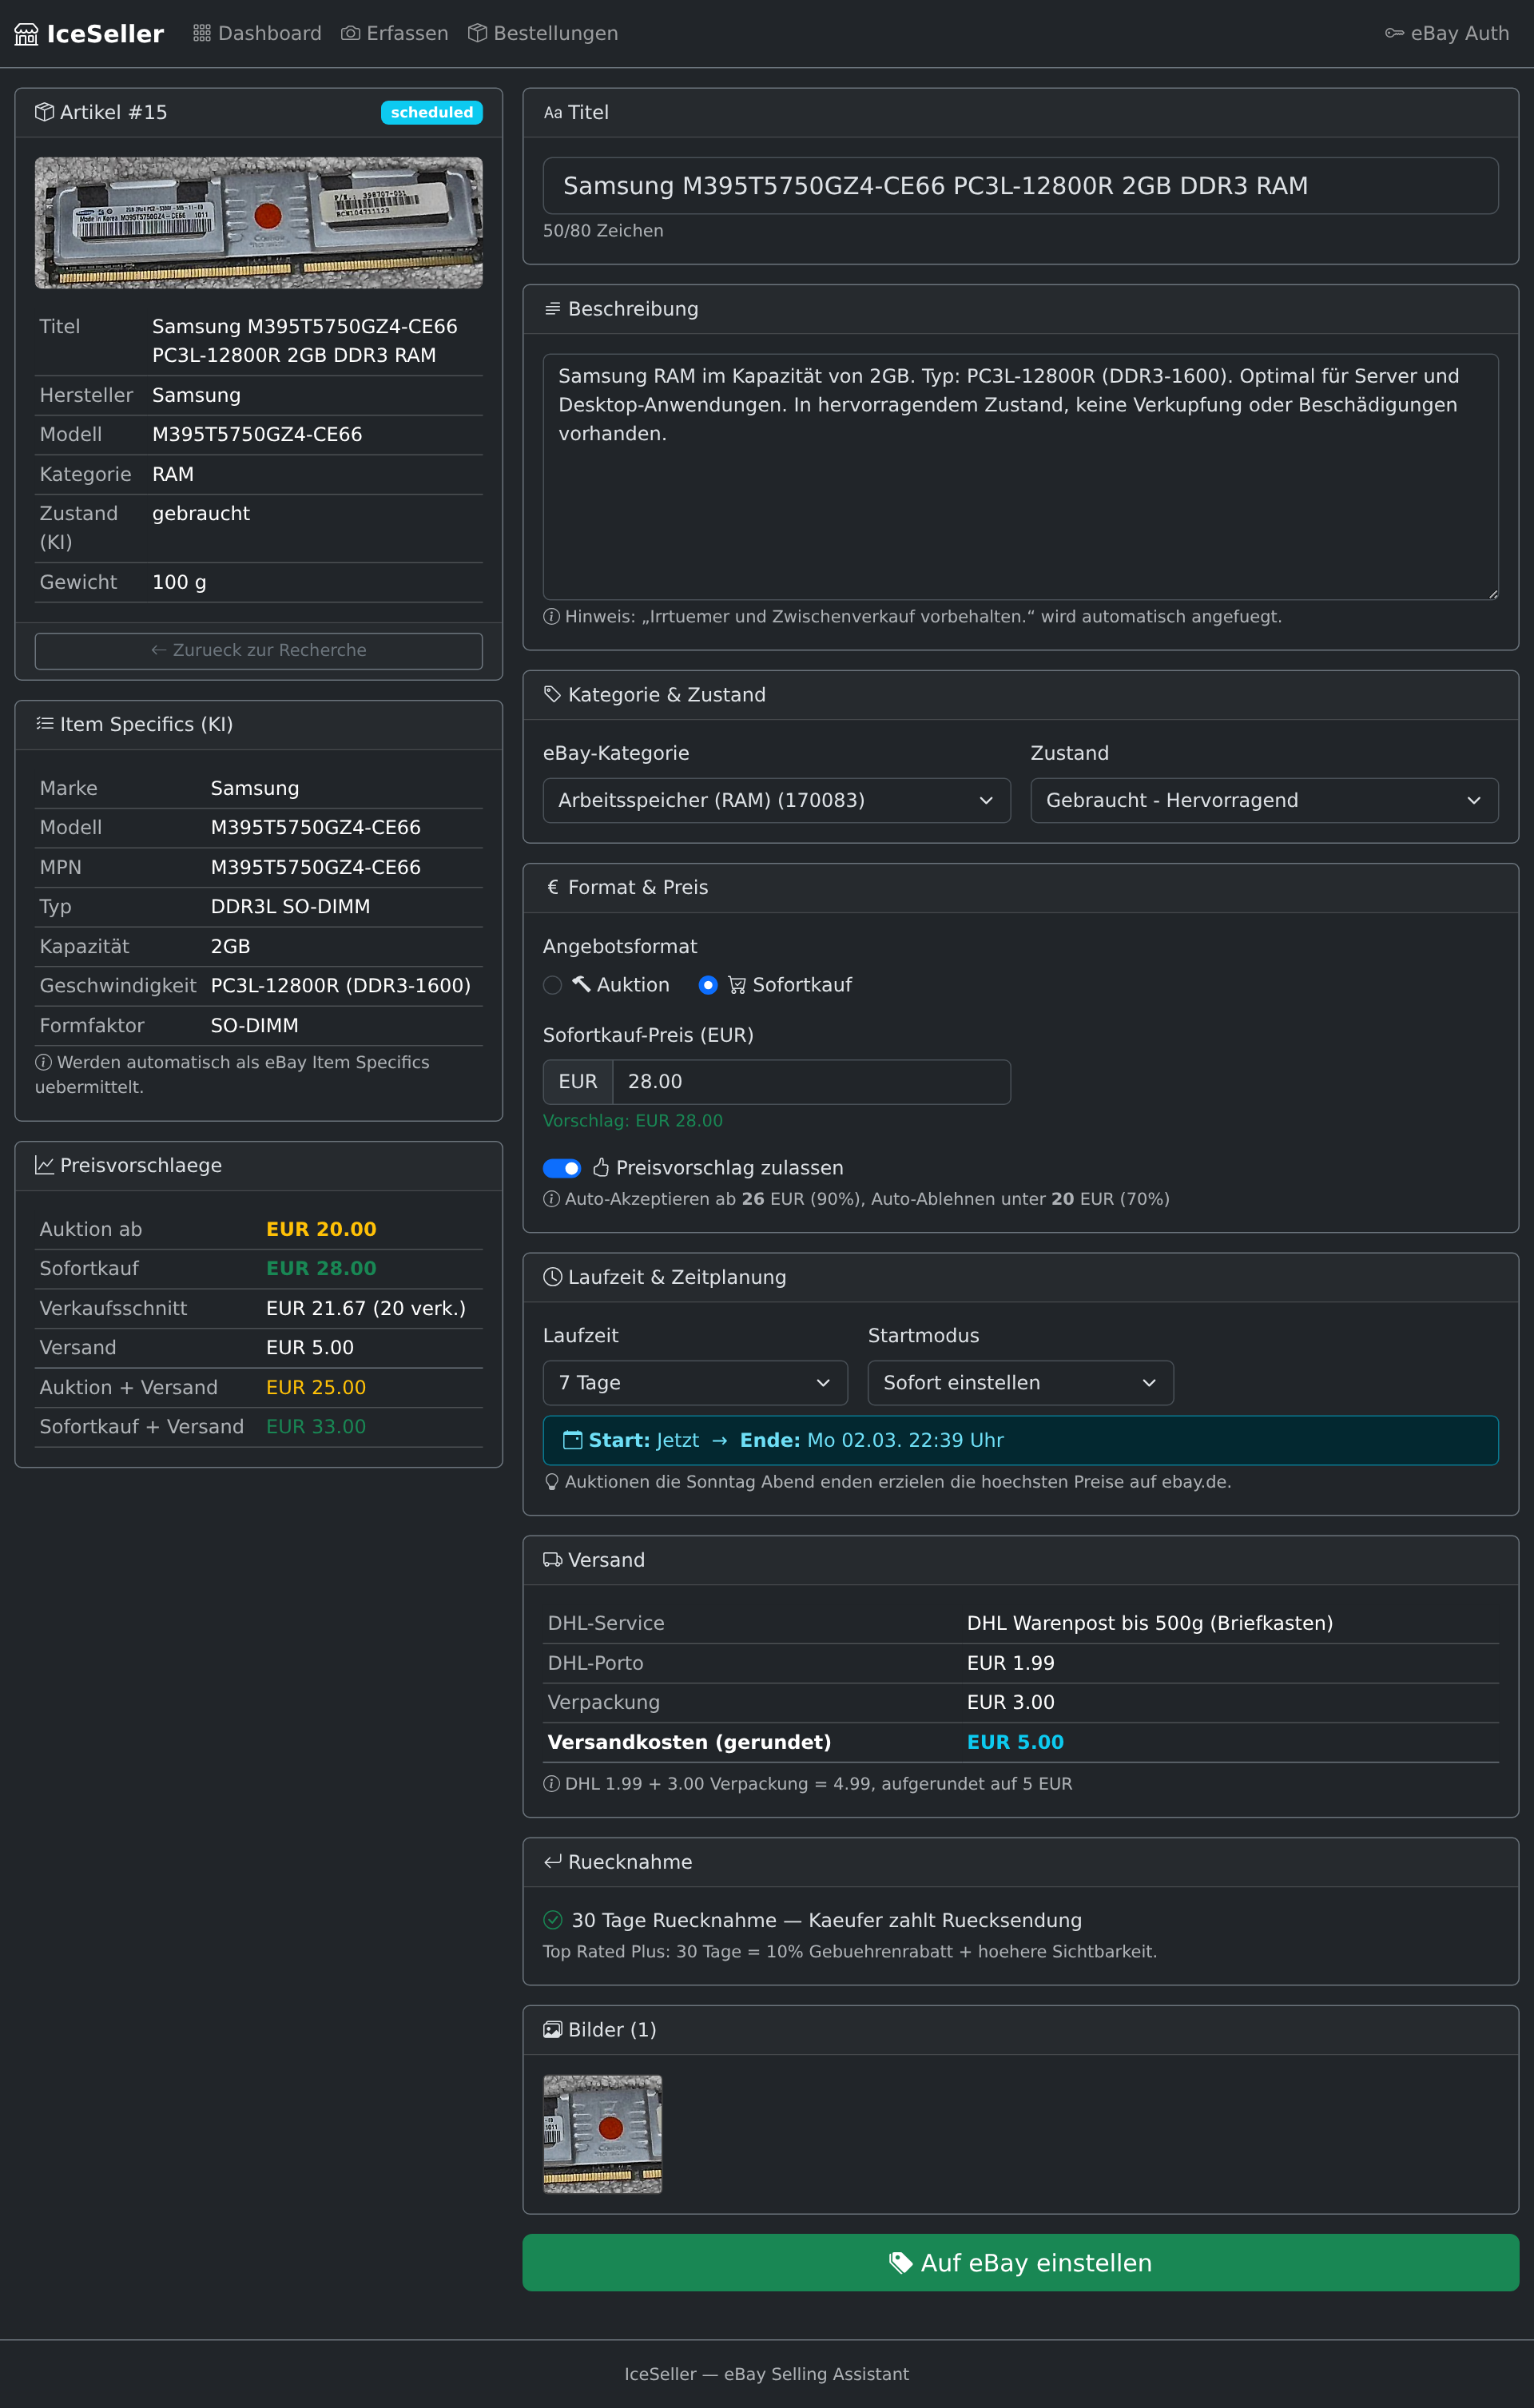The width and height of the screenshot is (1534, 2408).
Task: Click Auf eBay einstellen button
Action: 1020,2263
